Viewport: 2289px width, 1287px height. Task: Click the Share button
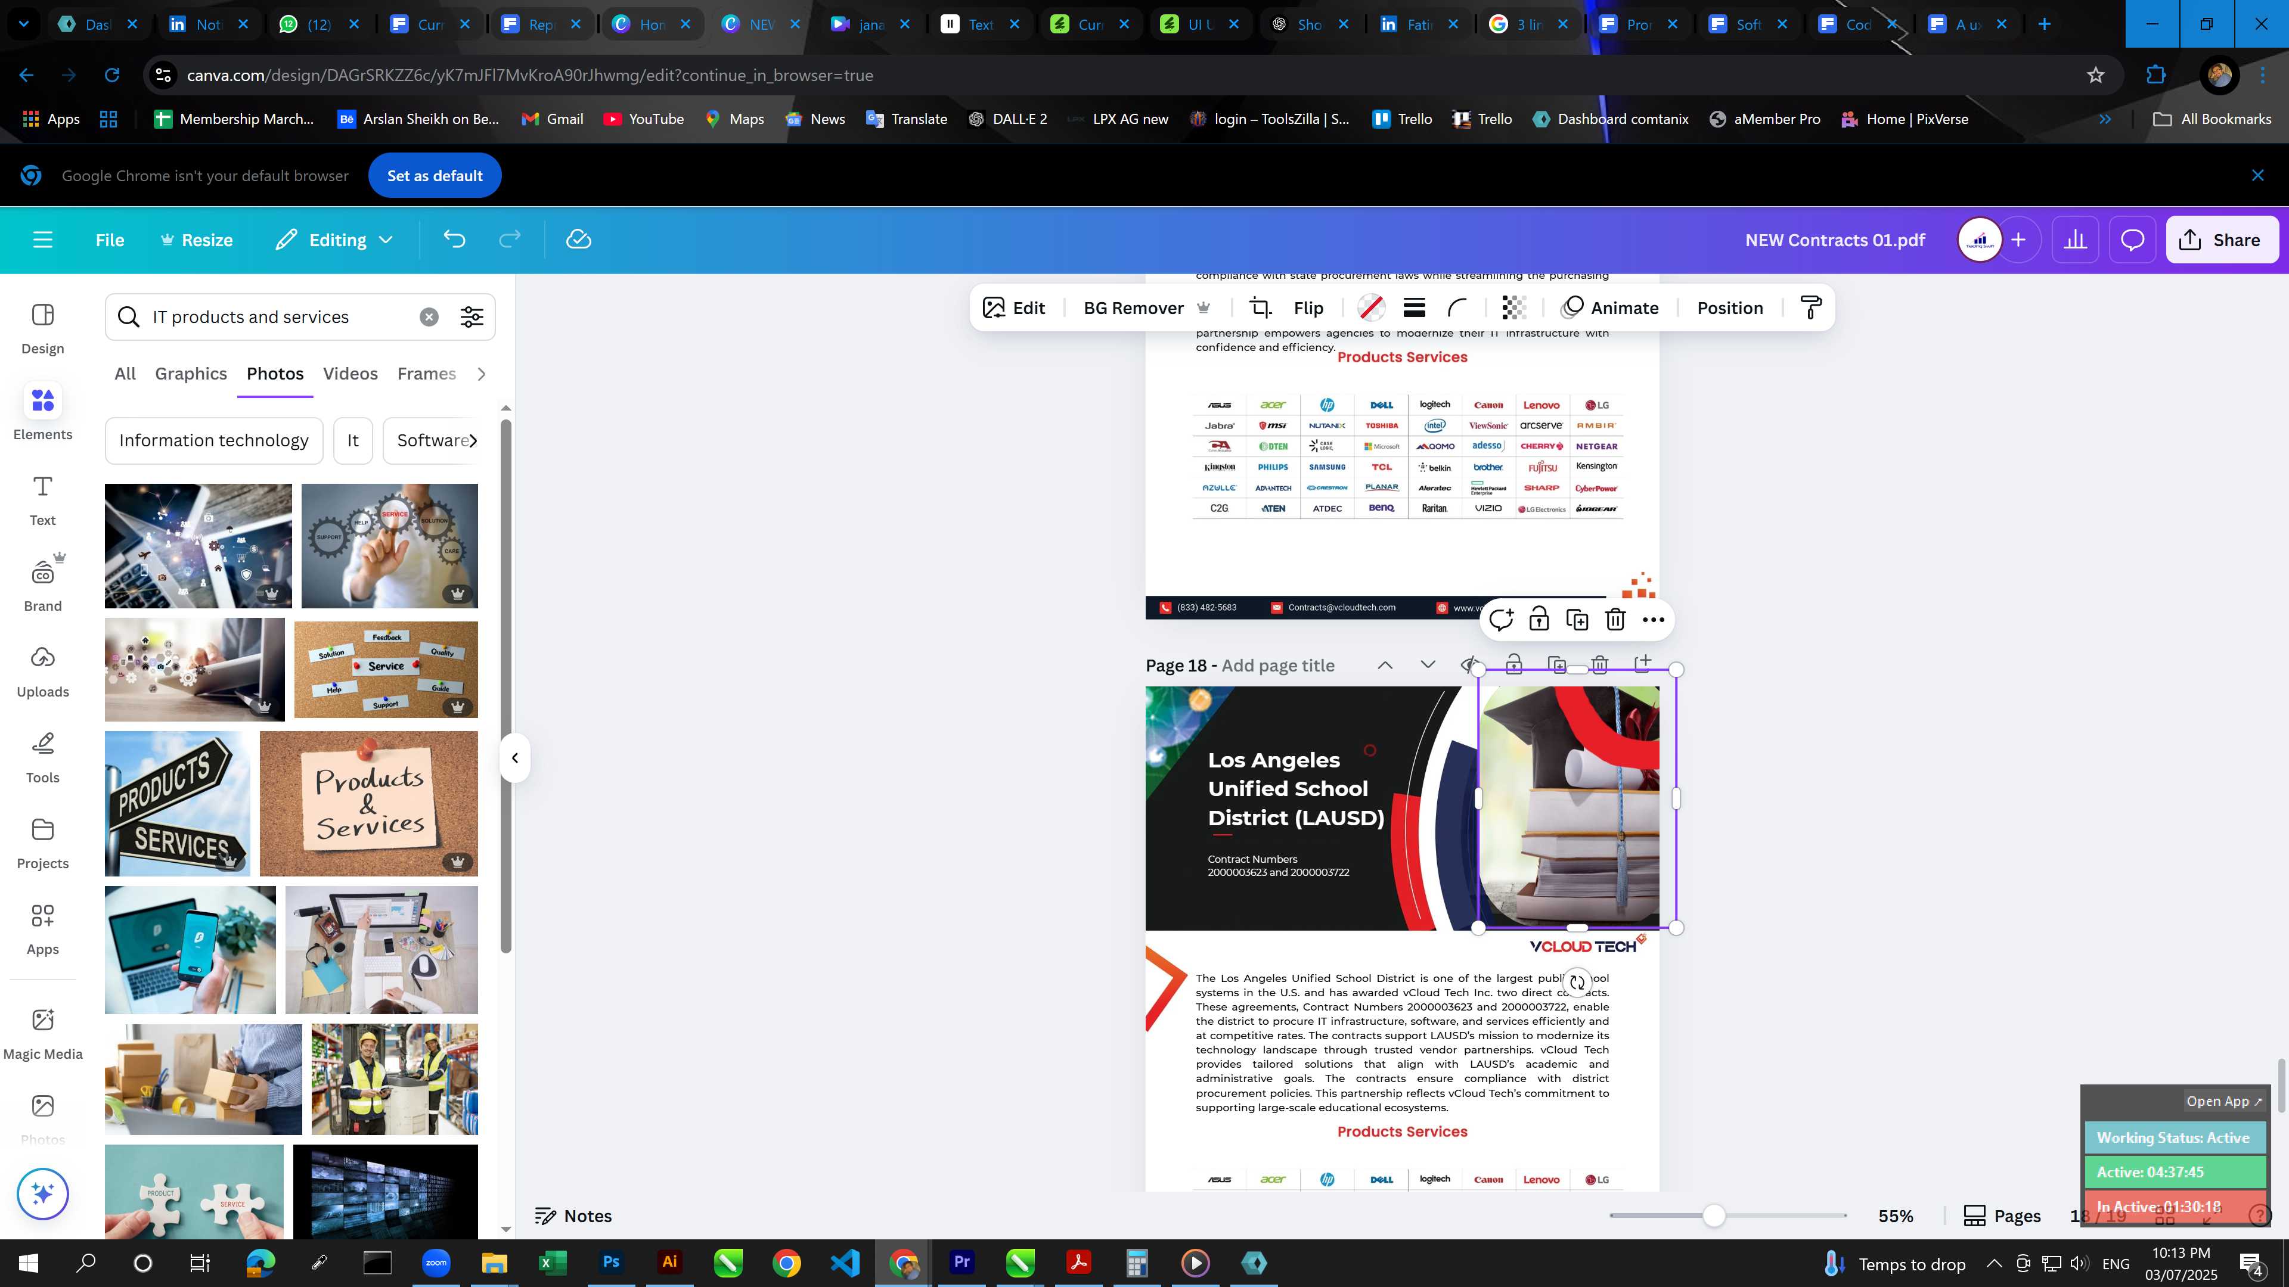tap(2222, 240)
